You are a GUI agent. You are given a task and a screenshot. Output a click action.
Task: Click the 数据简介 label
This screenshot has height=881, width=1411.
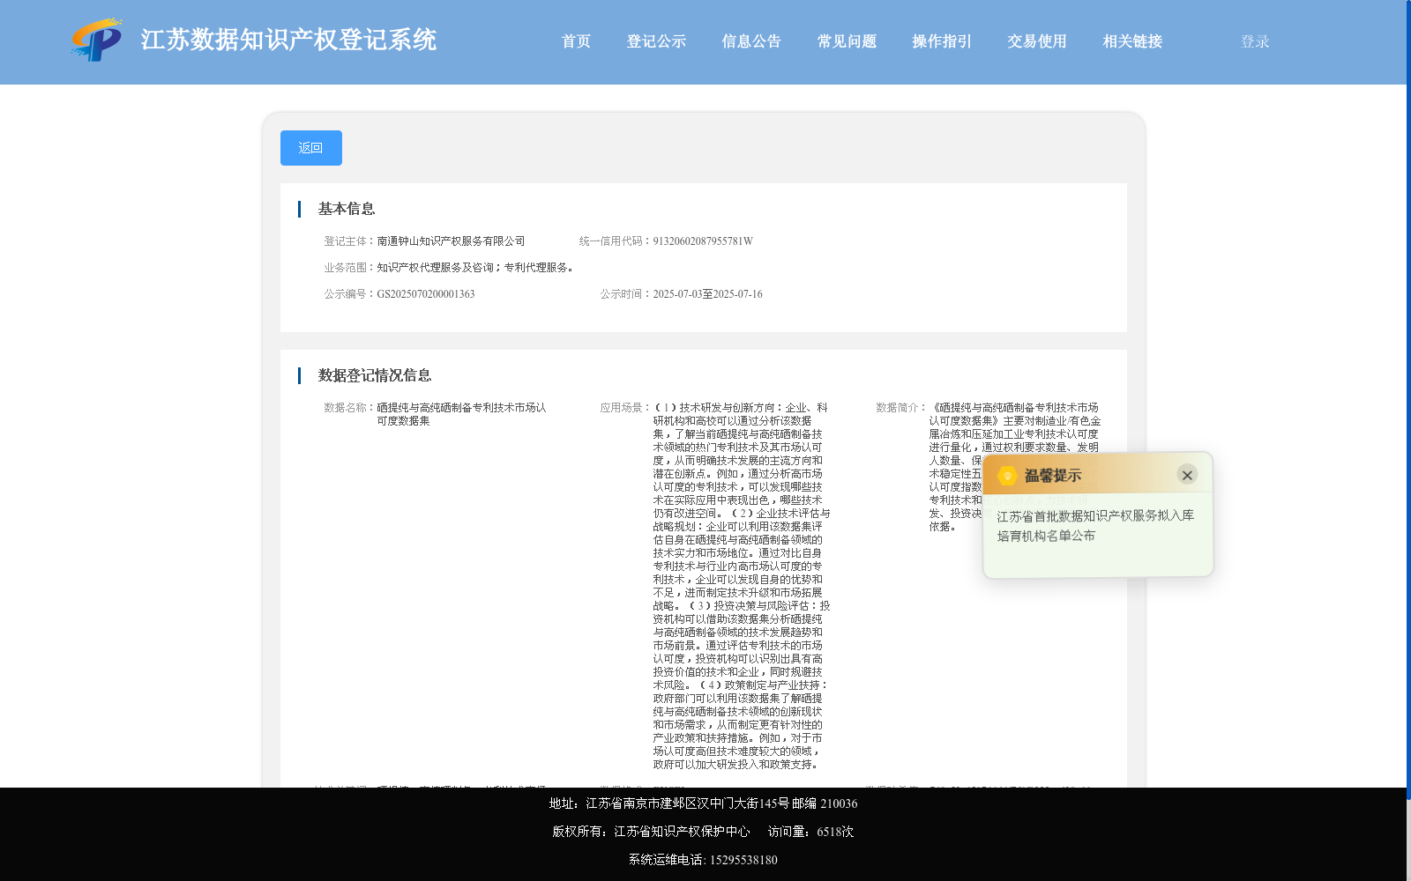[901, 408]
